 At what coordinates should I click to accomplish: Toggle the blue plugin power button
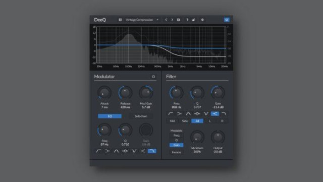pyautogui.click(x=227, y=20)
